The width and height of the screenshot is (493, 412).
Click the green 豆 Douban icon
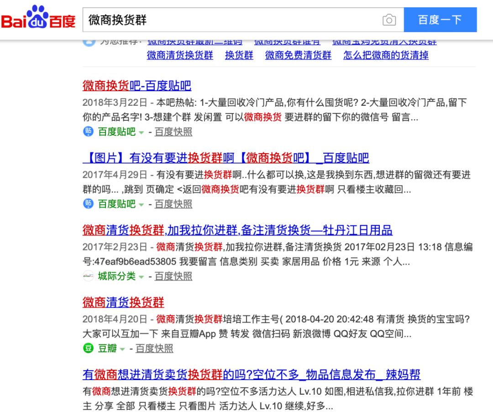pos(88,348)
